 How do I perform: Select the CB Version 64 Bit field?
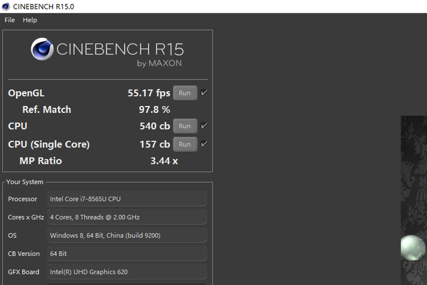point(127,253)
